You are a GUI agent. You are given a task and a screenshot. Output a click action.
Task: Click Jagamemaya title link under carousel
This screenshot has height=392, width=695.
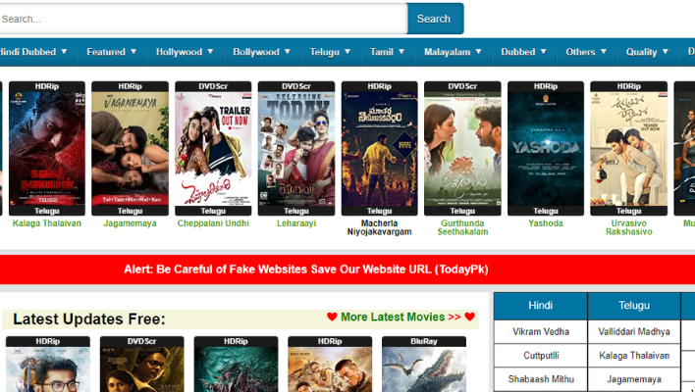130,223
